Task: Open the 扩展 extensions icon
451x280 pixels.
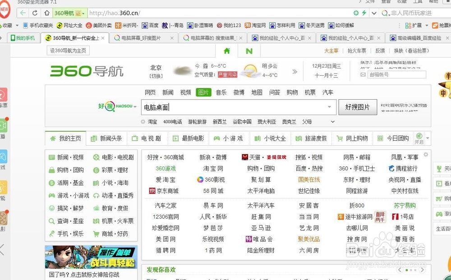Action: click(408, 25)
